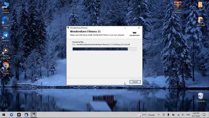Click the 'Extracting files...' status text
Image resolution: width=209 pixels, height=118 pixels.
coord(79,42)
